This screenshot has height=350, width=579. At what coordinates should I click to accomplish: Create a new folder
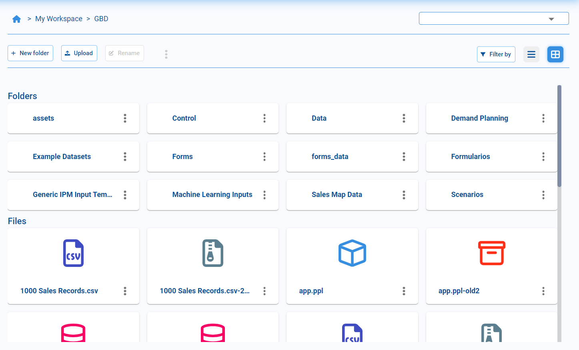point(30,53)
